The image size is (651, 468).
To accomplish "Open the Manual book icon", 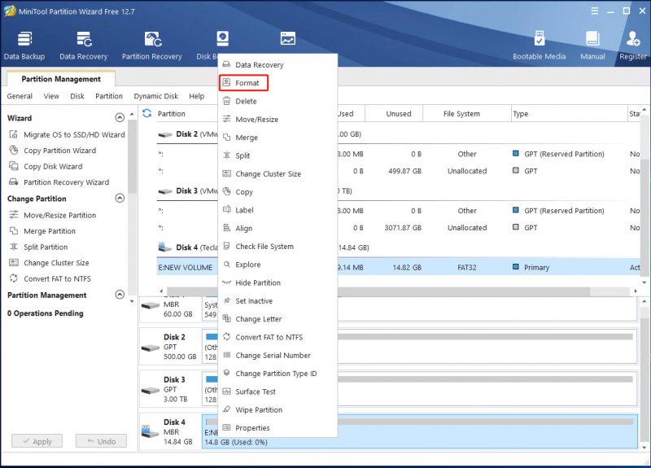I will pos(592,38).
